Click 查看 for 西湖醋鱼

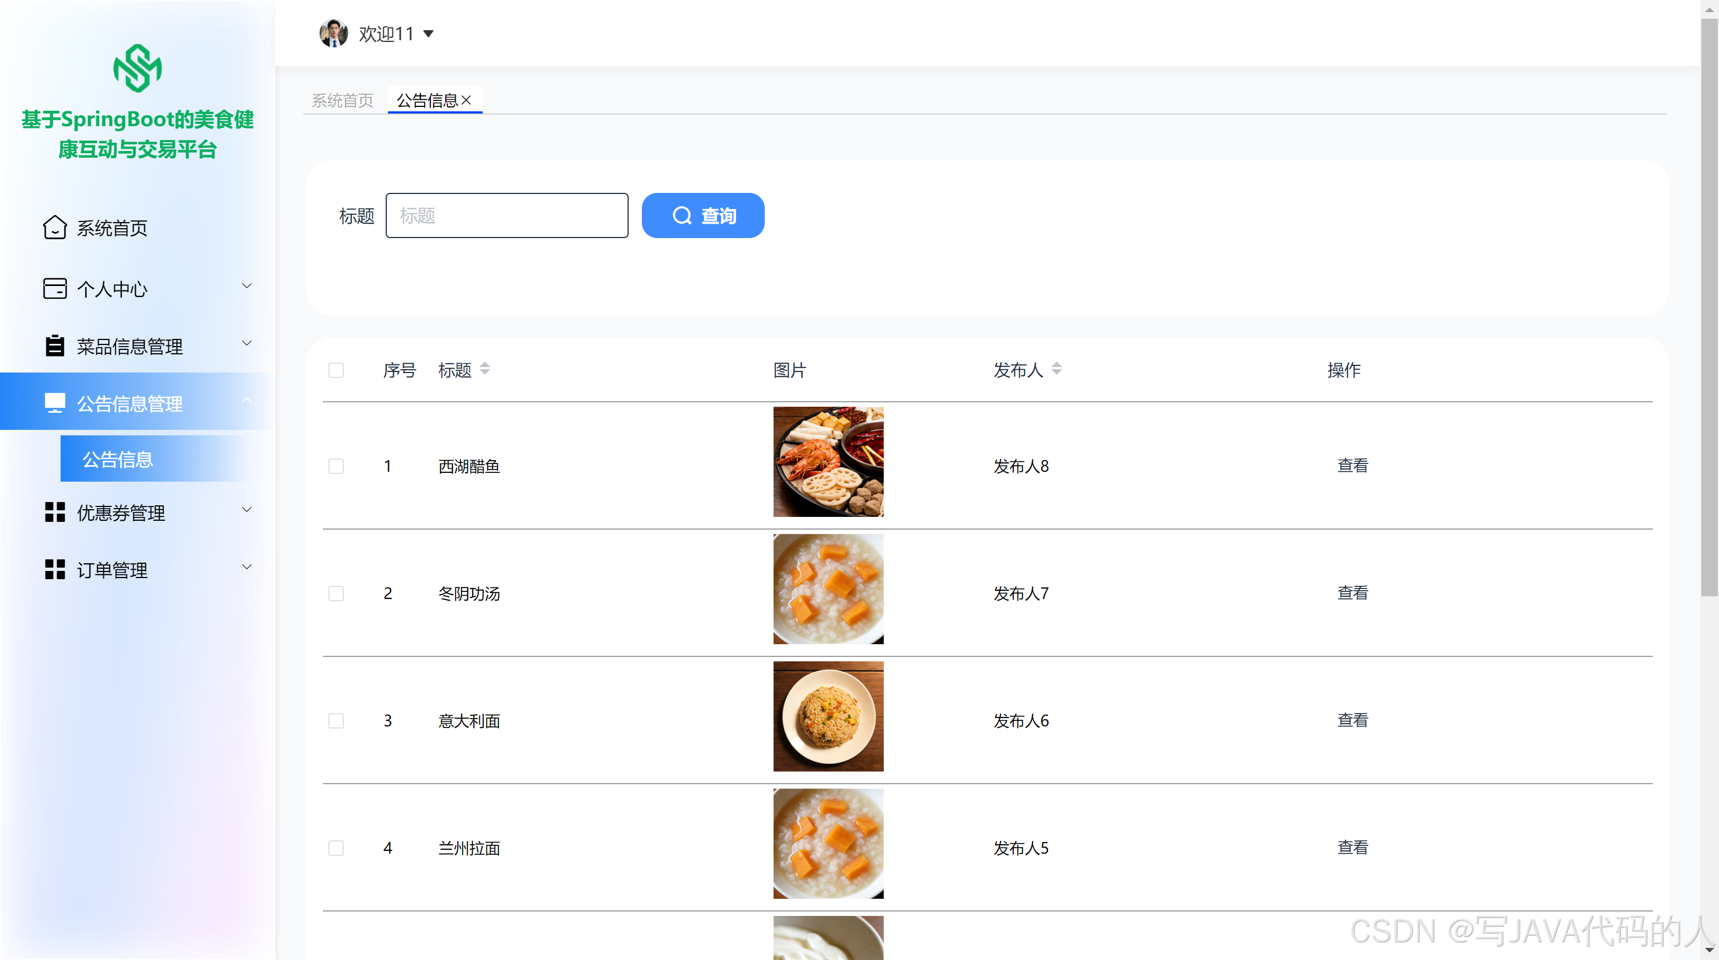[1353, 465]
